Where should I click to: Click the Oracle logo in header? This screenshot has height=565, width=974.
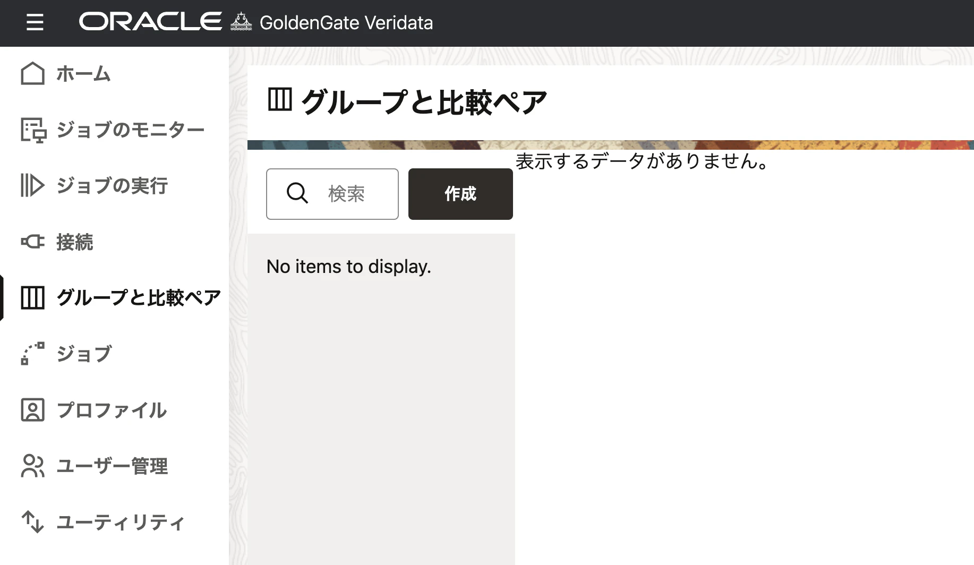click(x=150, y=22)
